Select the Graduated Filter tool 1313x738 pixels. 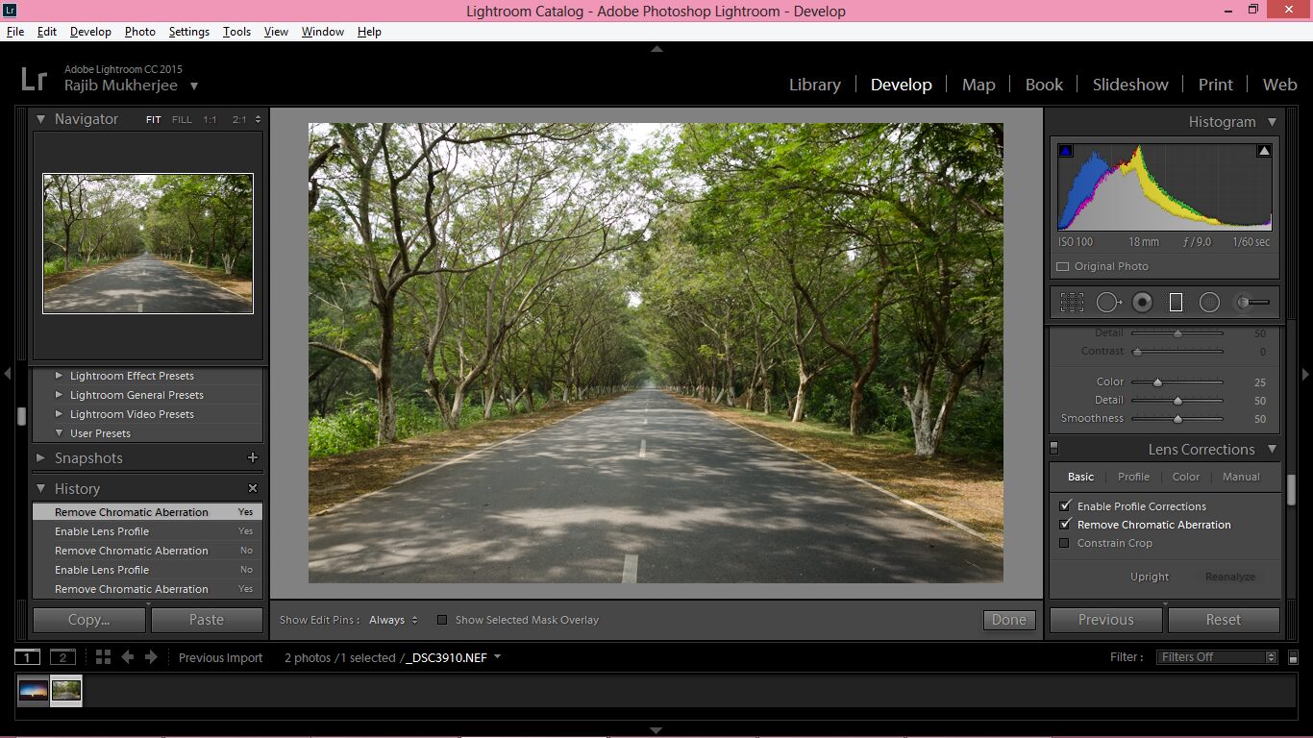pyautogui.click(x=1176, y=303)
